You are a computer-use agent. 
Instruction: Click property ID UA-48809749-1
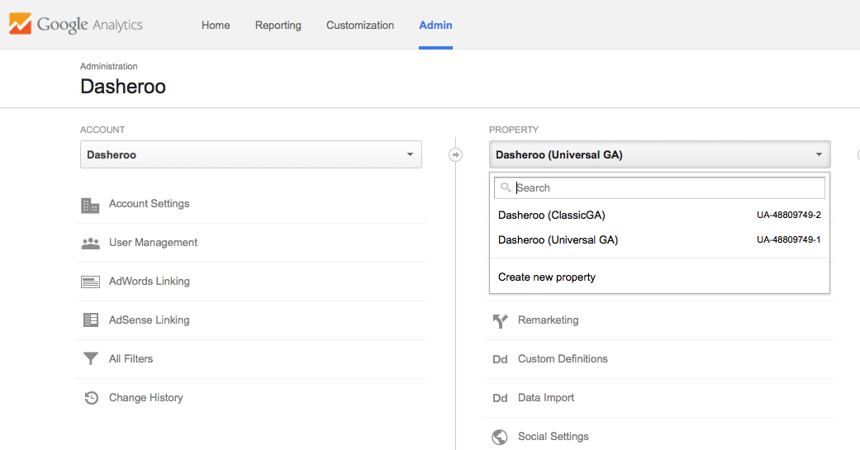789,239
